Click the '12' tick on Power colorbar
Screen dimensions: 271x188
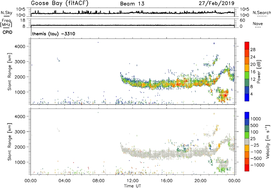(253, 79)
